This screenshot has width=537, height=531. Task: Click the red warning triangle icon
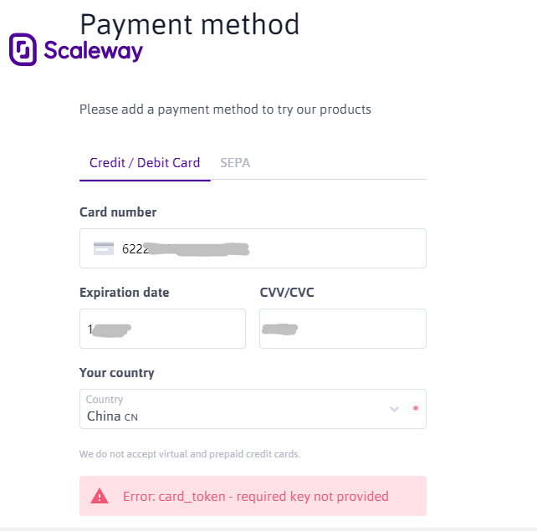pos(100,496)
